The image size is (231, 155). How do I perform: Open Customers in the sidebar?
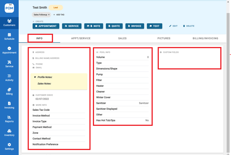(x=9, y=22)
